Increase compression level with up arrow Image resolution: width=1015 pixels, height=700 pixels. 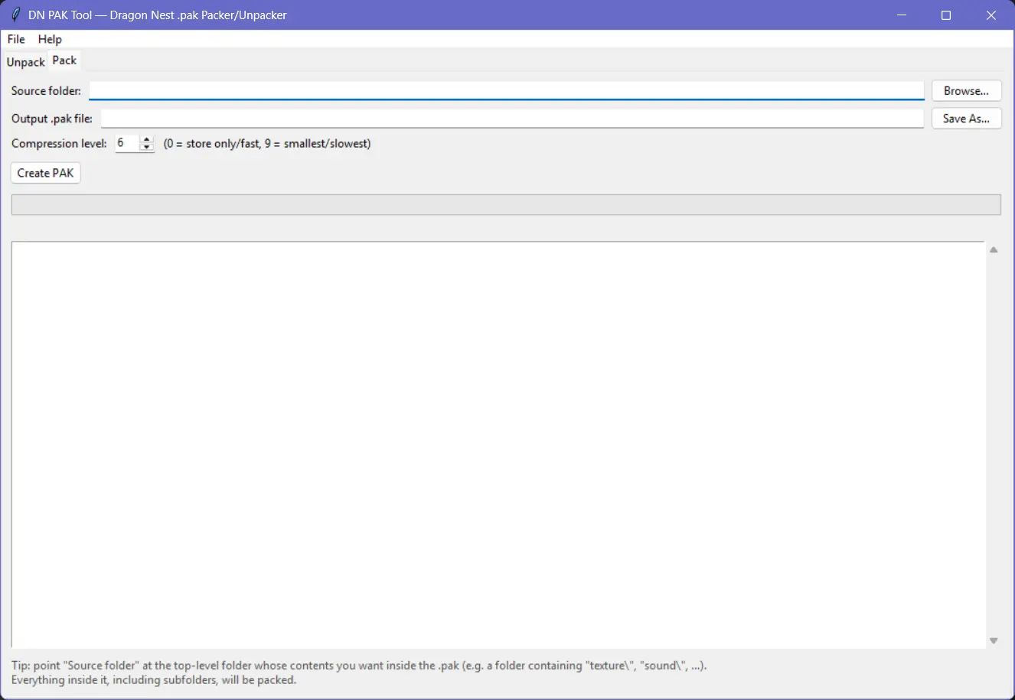147,139
